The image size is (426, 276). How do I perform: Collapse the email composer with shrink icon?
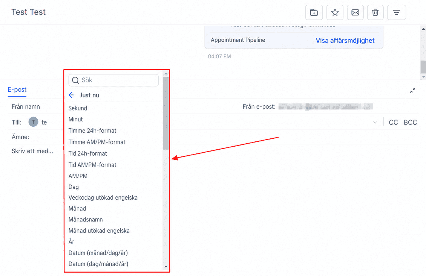[x=412, y=91]
